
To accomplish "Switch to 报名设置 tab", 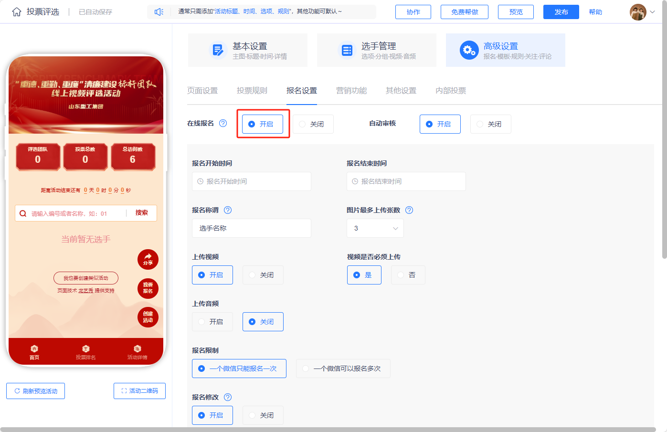I will [302, 91].
